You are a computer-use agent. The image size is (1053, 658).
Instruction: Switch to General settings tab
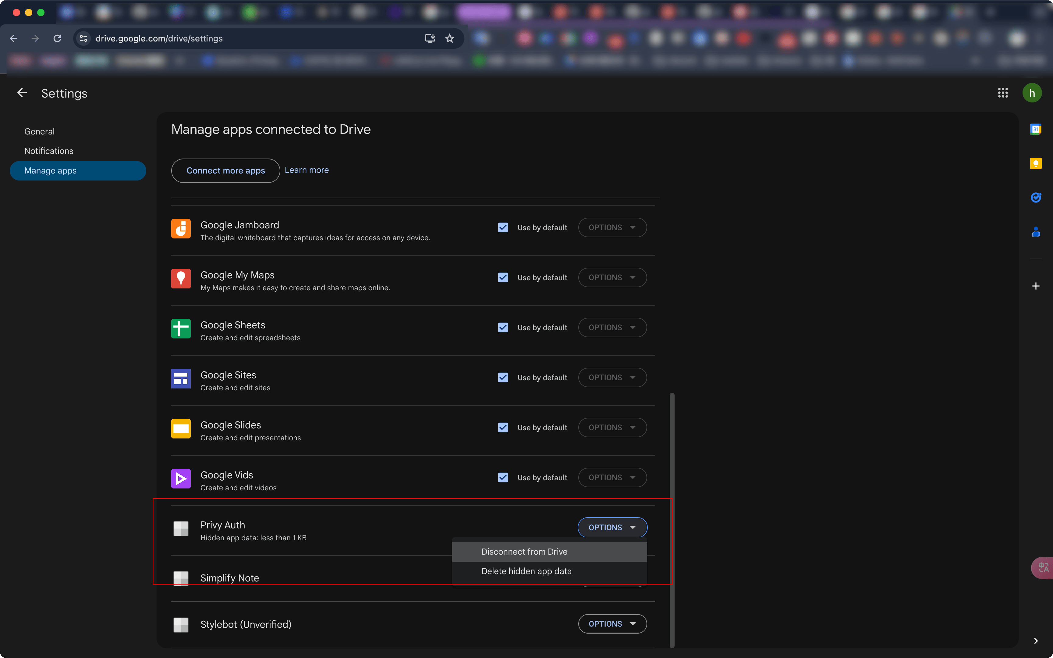tap(78, 131)
